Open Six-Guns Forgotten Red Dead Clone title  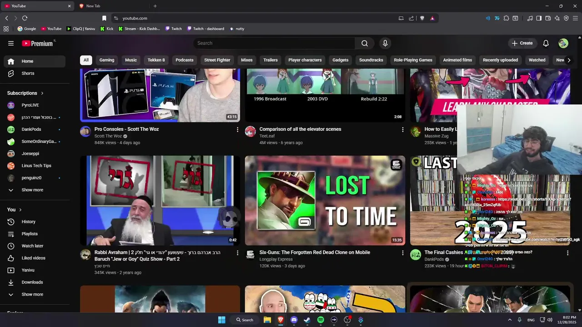click(x=315, y=253)
